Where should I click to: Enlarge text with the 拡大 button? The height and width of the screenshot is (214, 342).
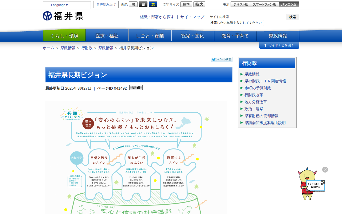(199, 4)
